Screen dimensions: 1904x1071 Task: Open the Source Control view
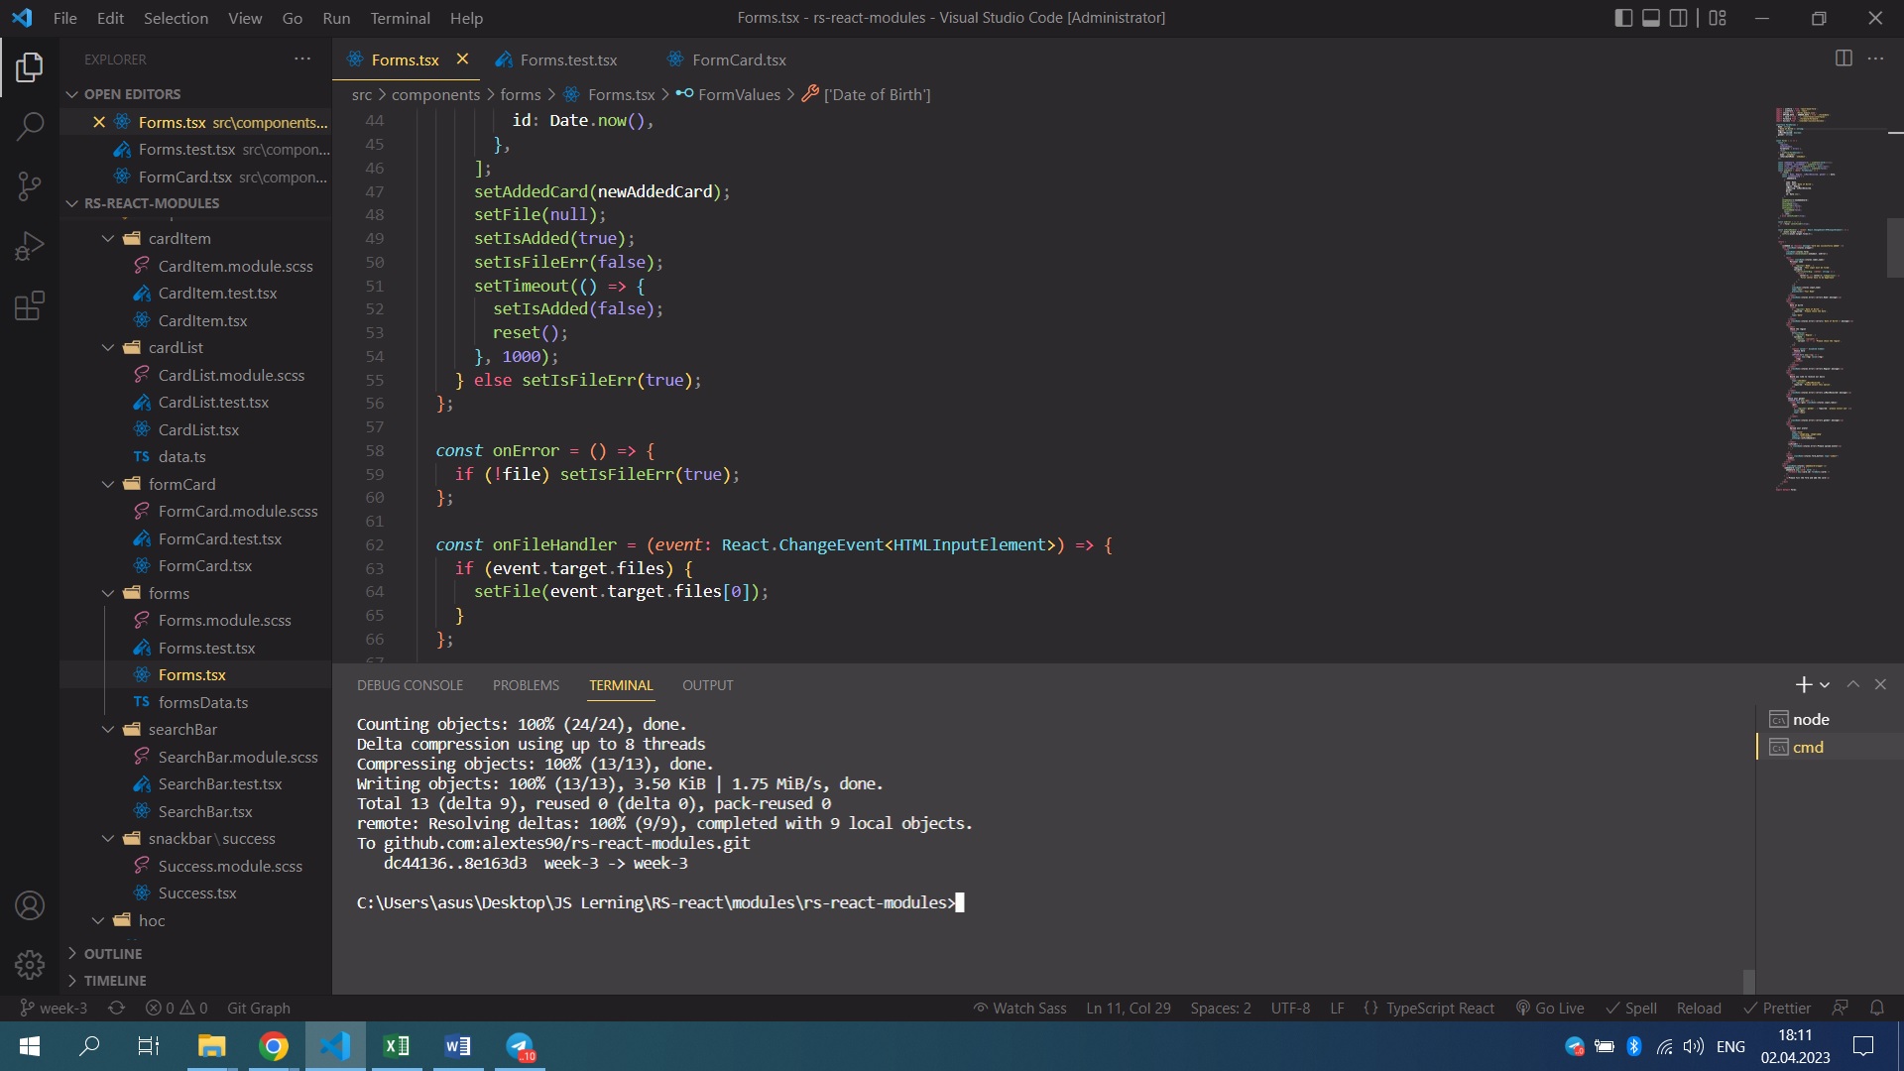(x=30, y=185)
